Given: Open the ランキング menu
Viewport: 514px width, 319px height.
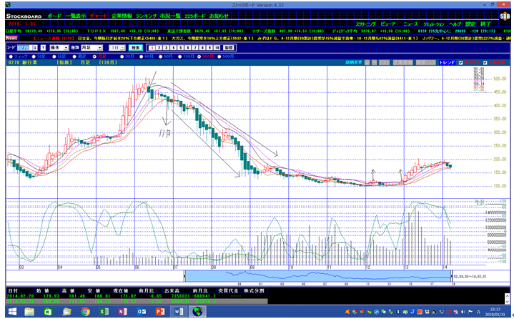Looking at the screenshot, I should (x=147, y=16).
